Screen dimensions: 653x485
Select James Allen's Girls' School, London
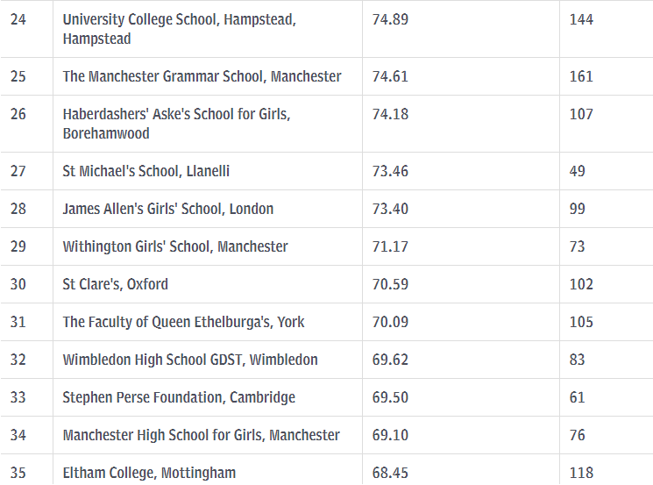tap(167, 209)
